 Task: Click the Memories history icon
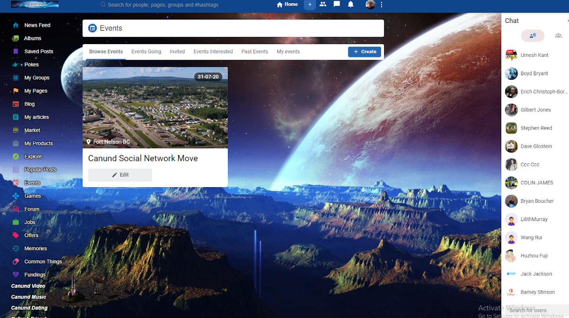[x=16, y=248]
